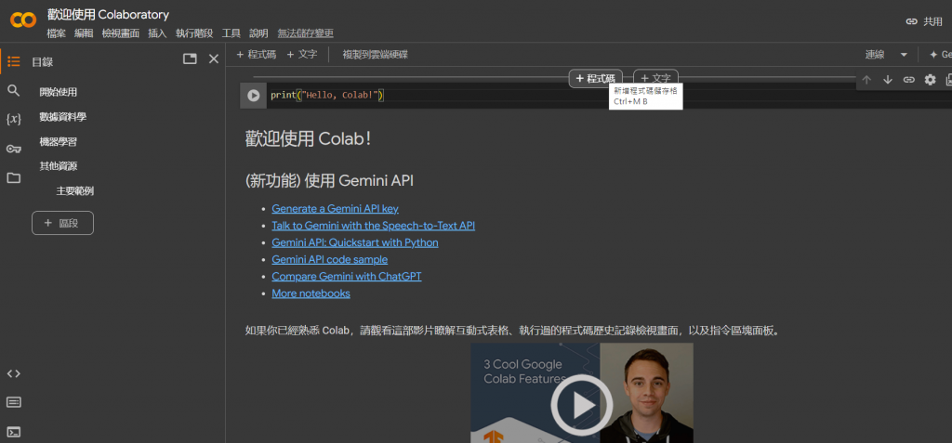Go to 主要範例 subsection in contents
952x443 pixels.
(75, 191)
